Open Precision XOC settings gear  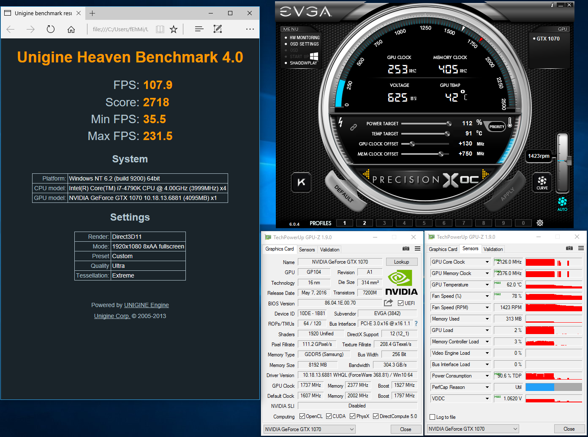(x=540, y=223)
